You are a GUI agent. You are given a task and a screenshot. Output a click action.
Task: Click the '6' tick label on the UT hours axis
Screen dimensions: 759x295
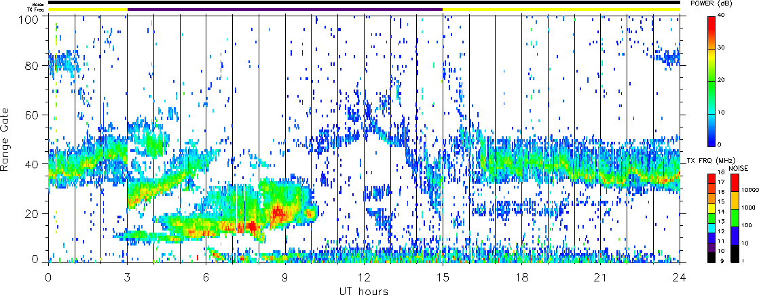click(x=206, y=277)
